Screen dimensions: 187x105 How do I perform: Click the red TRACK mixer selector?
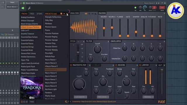(x=162, y=8)
